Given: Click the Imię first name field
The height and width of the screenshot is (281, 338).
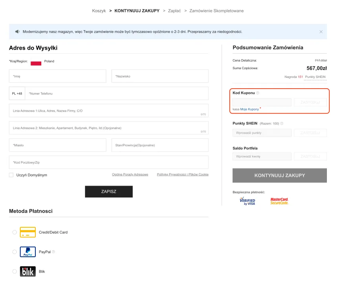Looking at the screenshot, I should (x=58, y=76).
